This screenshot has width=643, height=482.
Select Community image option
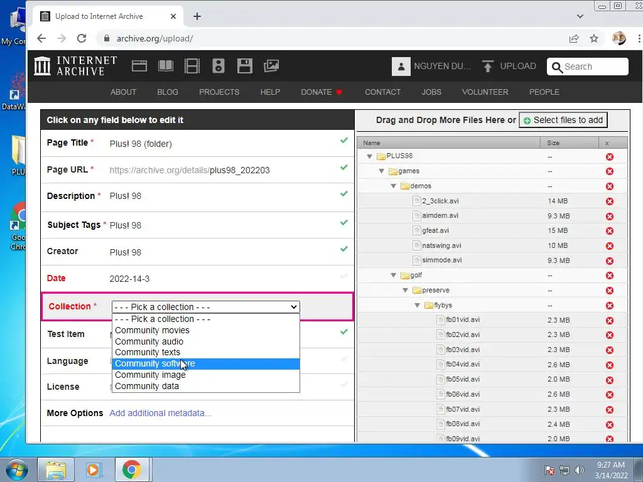(x=206, y=375)
